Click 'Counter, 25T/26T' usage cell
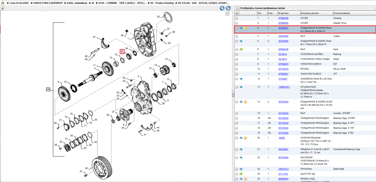The image size is (376, 182). coord(342,113)
